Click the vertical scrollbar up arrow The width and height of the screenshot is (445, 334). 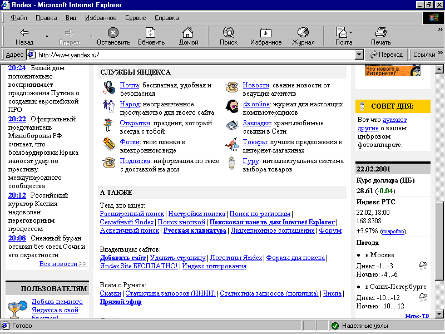[439, 69]
